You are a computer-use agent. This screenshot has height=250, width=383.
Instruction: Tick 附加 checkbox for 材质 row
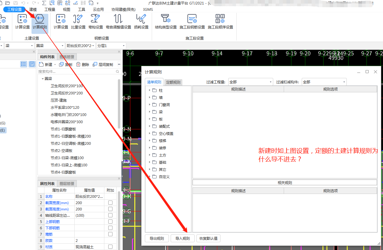point(110,247)
